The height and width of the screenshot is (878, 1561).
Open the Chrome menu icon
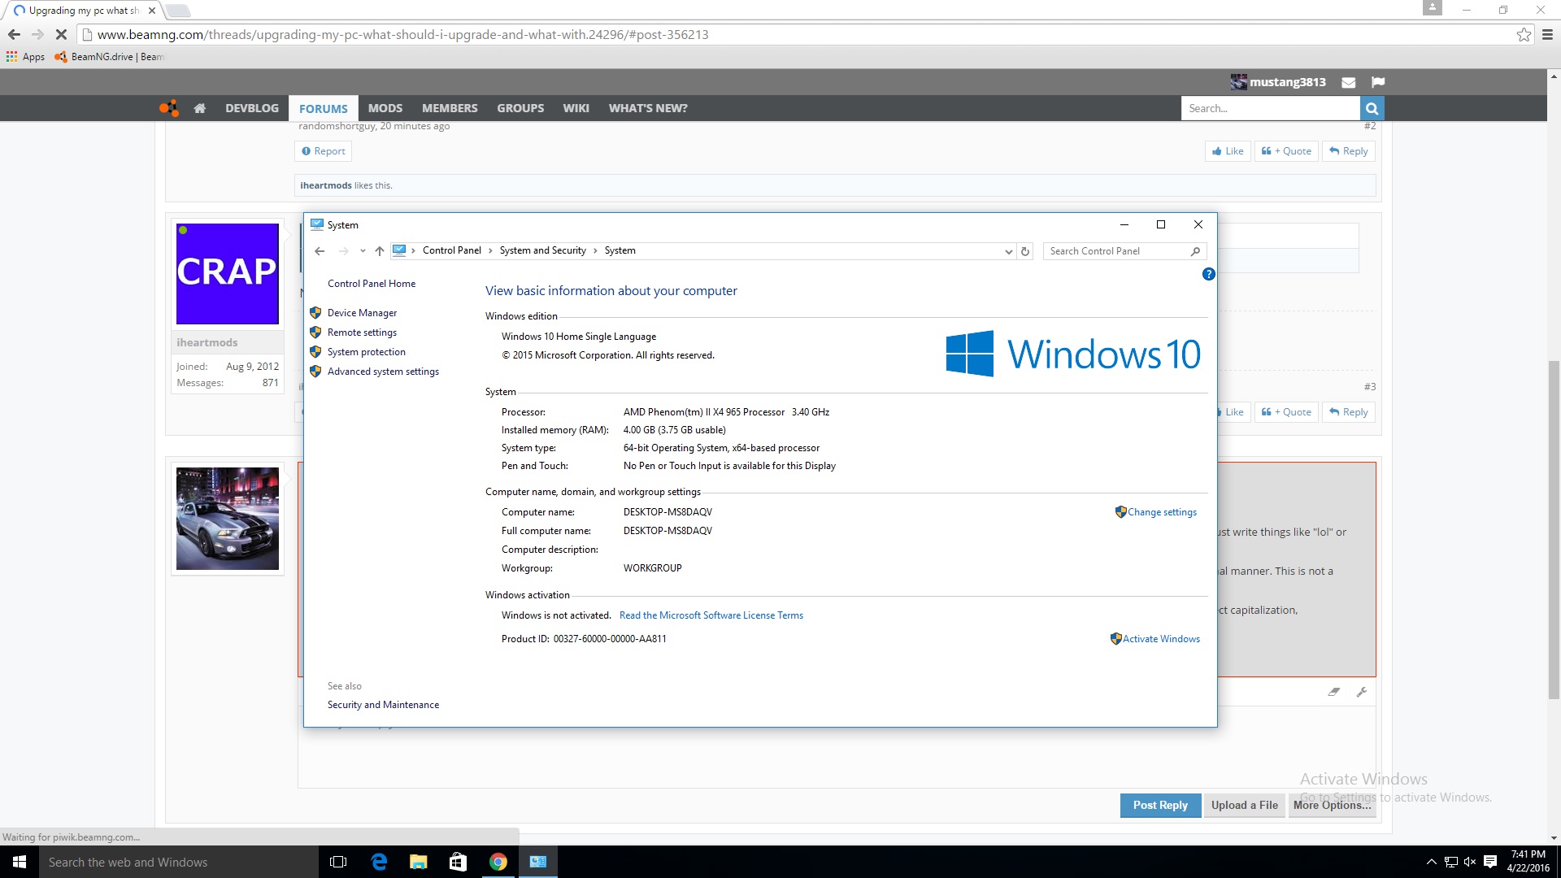tap(1547, 35)
